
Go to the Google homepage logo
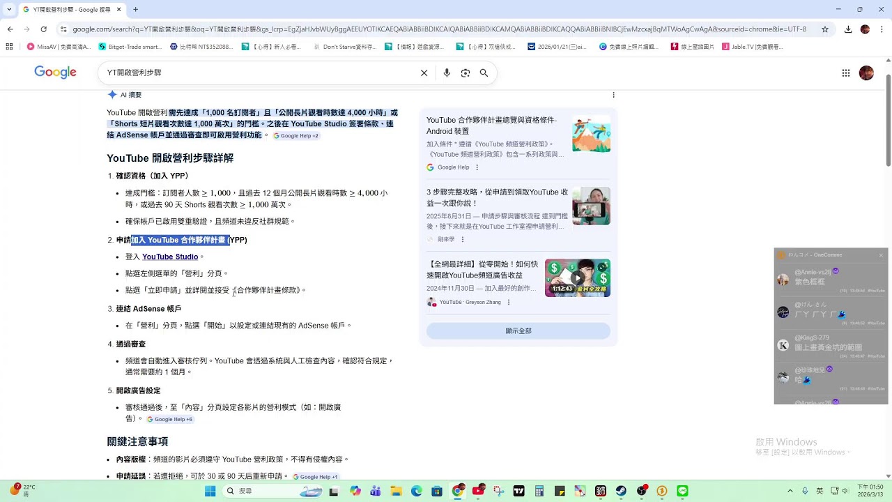point(55,73)
